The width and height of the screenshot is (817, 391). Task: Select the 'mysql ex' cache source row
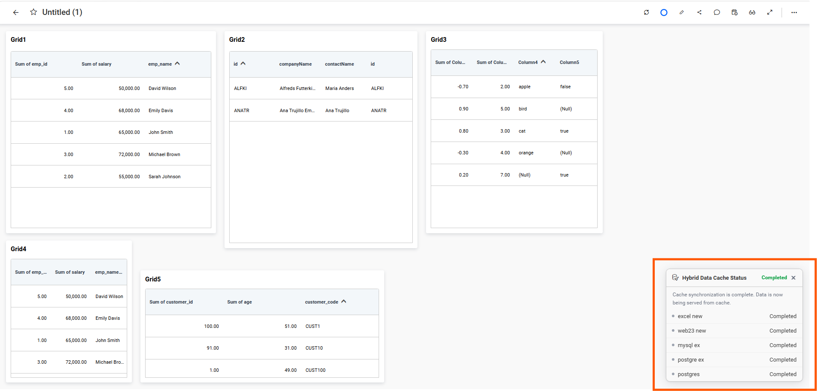click(734, 345)
